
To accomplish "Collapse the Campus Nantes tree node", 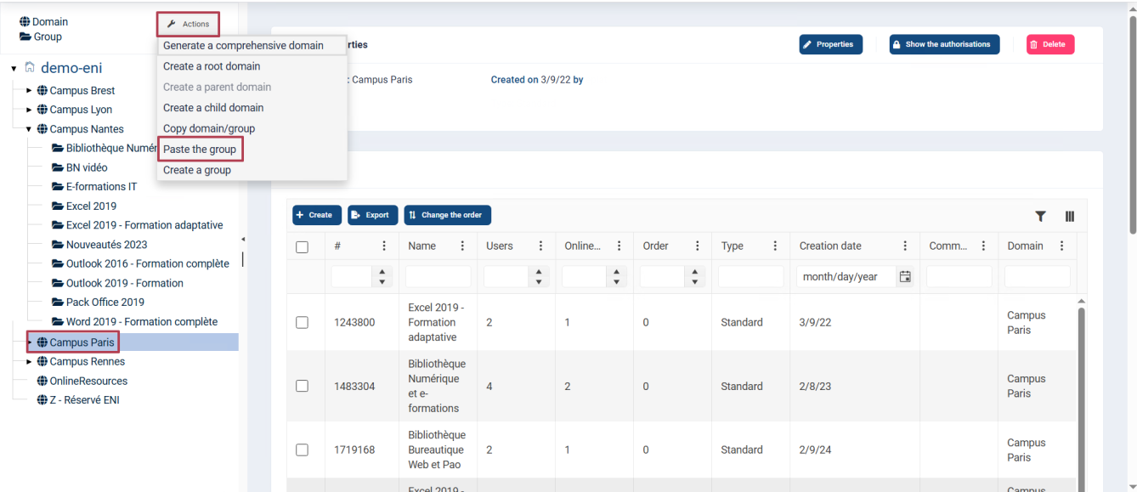I will point(29,129).
